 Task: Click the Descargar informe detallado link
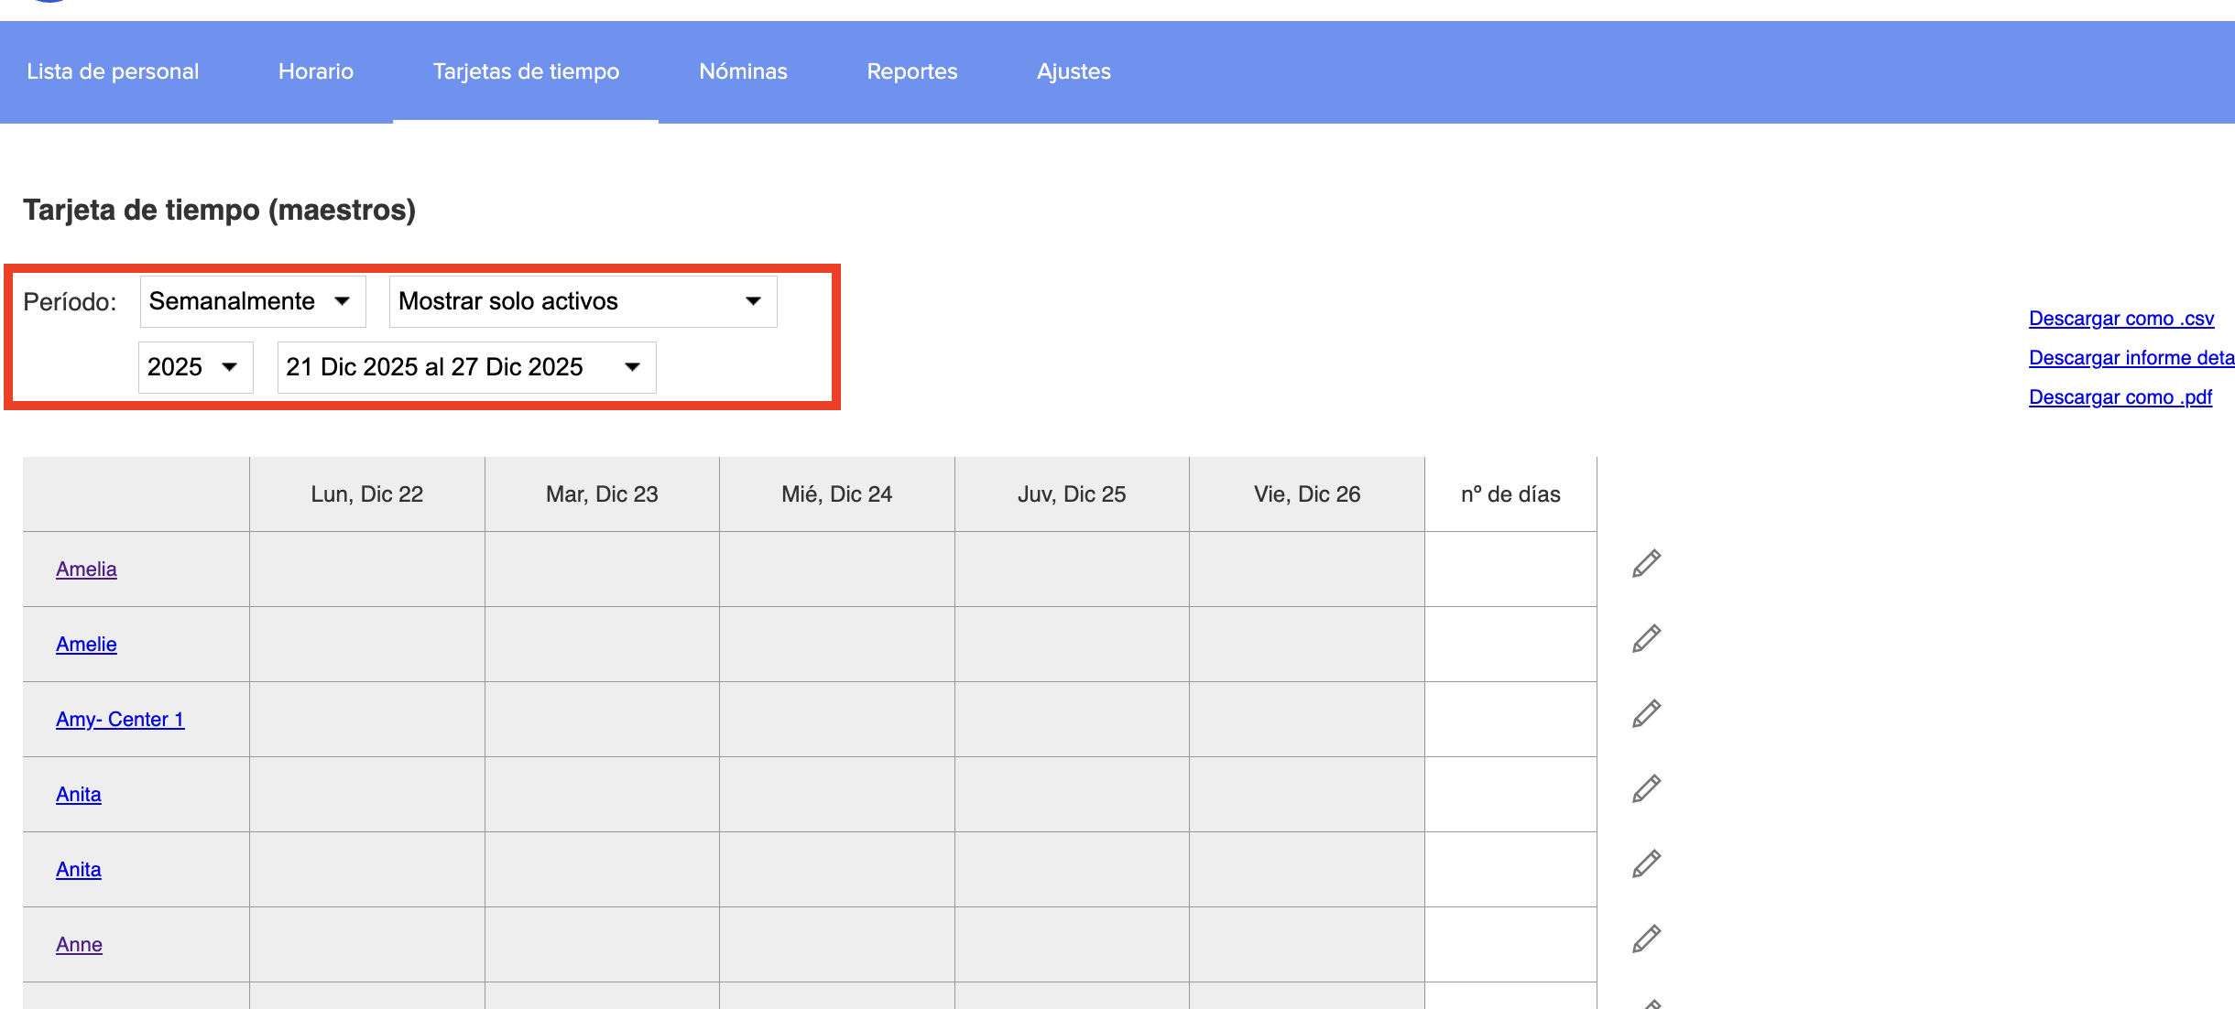click(x=2131, y=358)
